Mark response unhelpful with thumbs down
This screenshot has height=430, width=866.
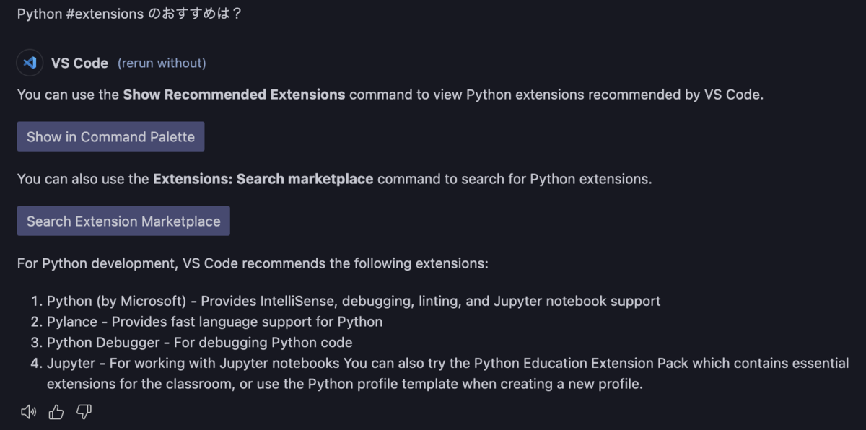(x=84, y=412)
